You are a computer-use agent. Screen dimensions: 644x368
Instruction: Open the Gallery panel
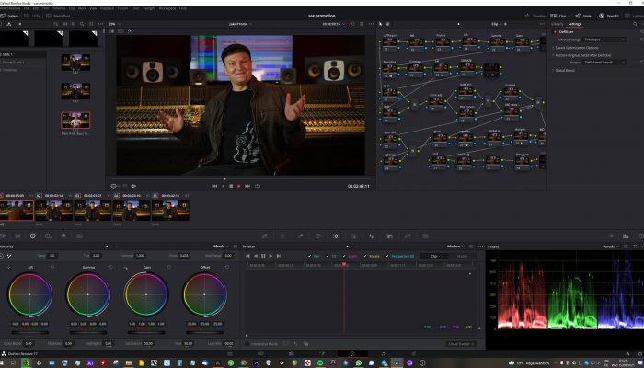click(9, 16)
